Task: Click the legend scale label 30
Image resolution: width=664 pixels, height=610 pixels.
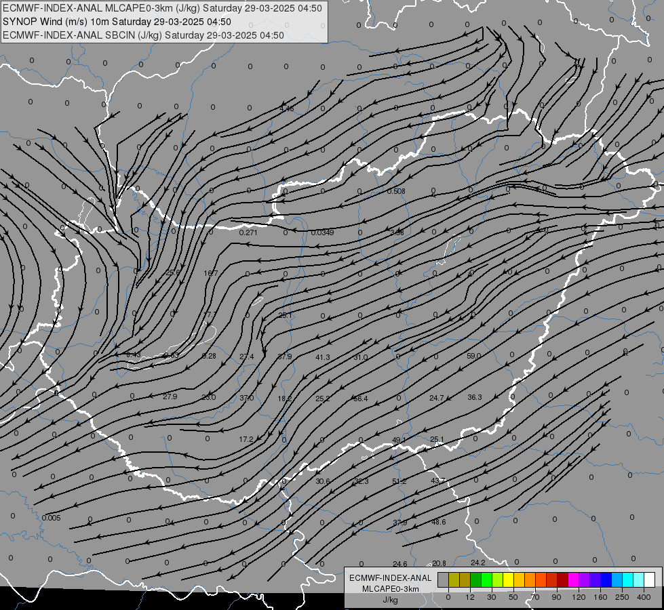Action: [491, 597]
